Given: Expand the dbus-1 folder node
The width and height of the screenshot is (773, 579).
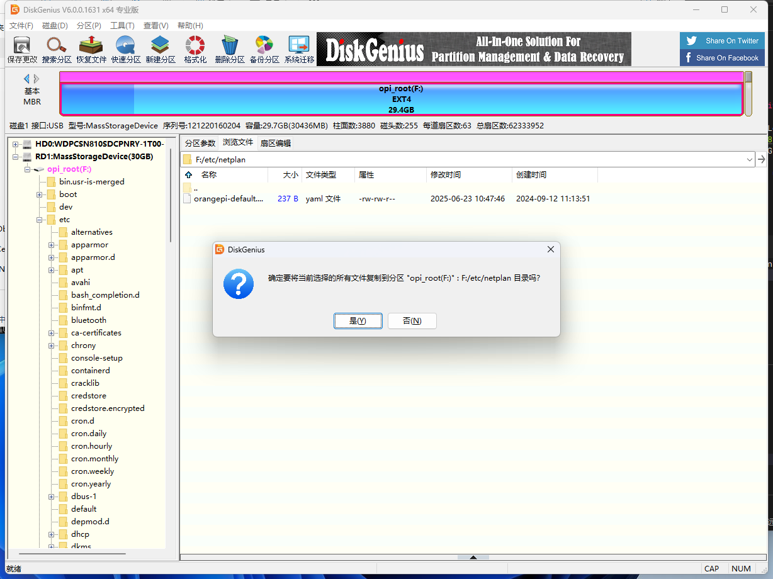Looking at the screenshot, I should (x=52, y=497).
